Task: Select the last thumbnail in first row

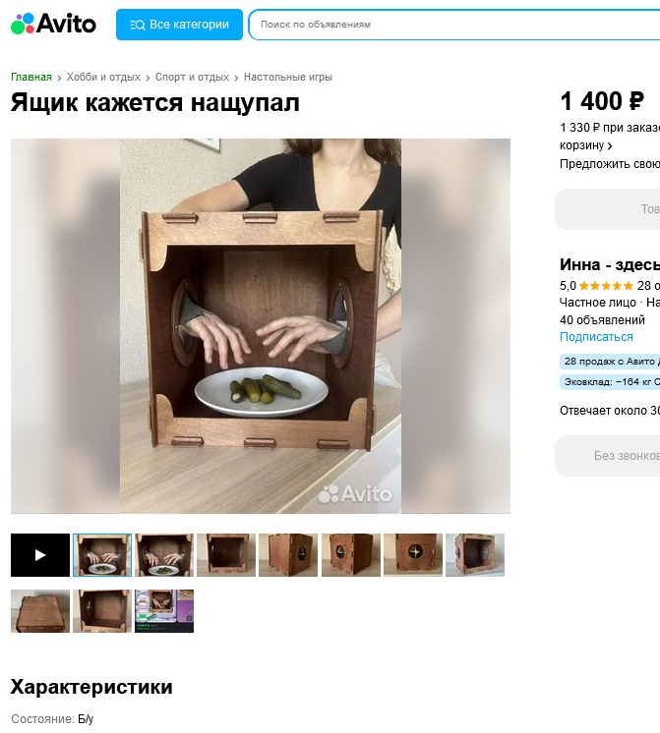Action: pyautogui.click(x=475, y=555)
